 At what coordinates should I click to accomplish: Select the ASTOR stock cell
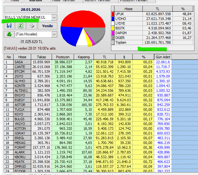coord(22,105)
